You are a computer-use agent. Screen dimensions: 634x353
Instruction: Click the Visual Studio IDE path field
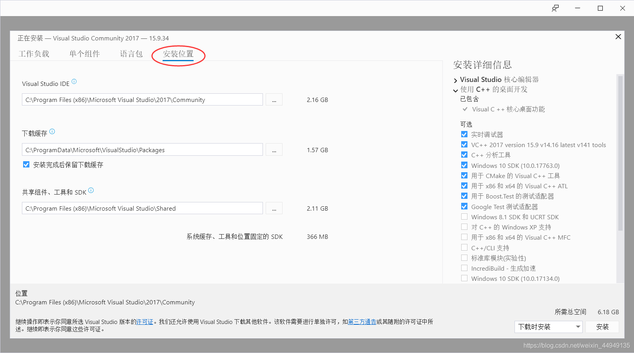[x=142, y=100]
